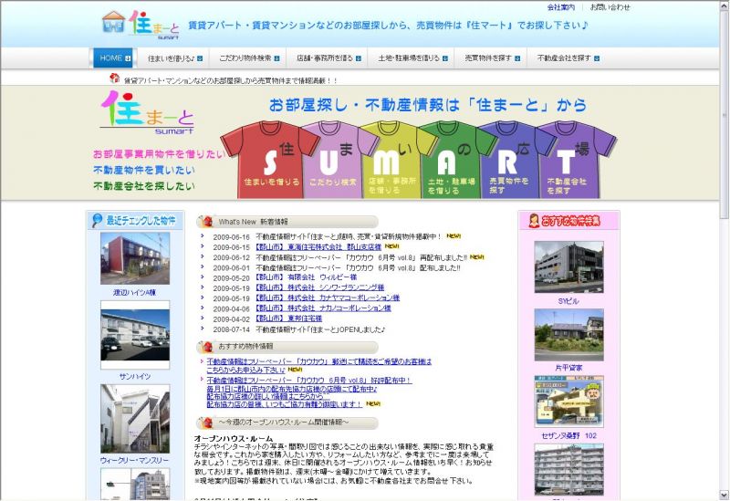Open the 不動産会社を探す navigation menu item
The width and height of the screenshot is (730, 501).
coord(568,58)
